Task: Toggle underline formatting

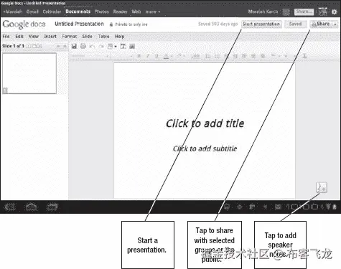Action: coord(157,56)
